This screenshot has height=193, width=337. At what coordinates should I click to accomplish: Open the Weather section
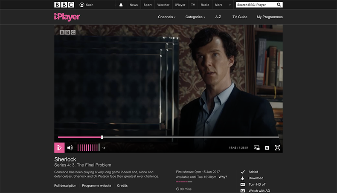[x=163, y=5]
